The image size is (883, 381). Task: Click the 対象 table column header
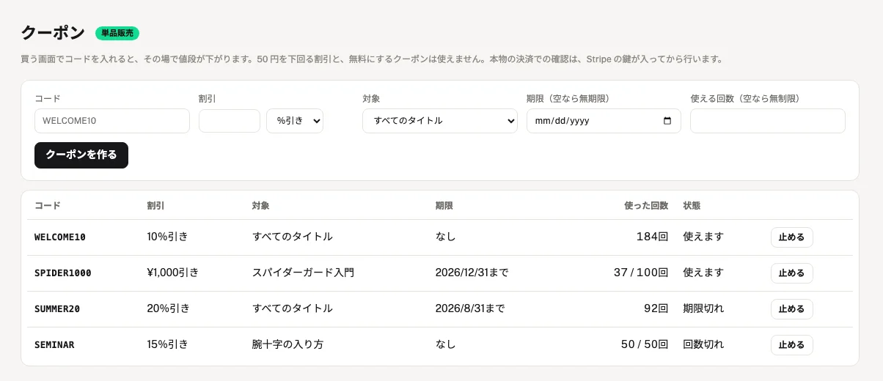tap(260, 206)
